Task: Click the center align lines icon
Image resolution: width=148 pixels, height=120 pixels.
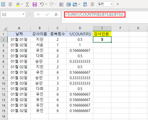Action: (x=92, y=4)
